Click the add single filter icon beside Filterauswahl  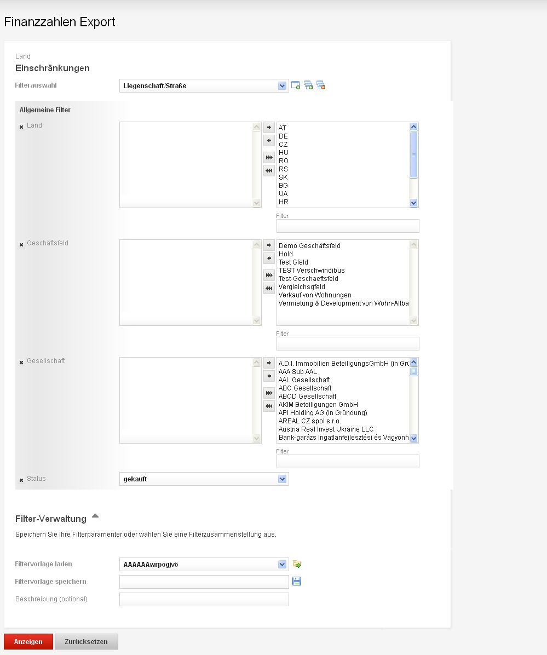coord(296,85)
